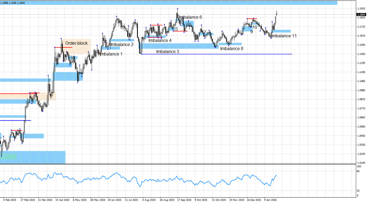Click the blue zone beside Imbalance 11
This screenshot has height=203, width=367.
(281, 31)
